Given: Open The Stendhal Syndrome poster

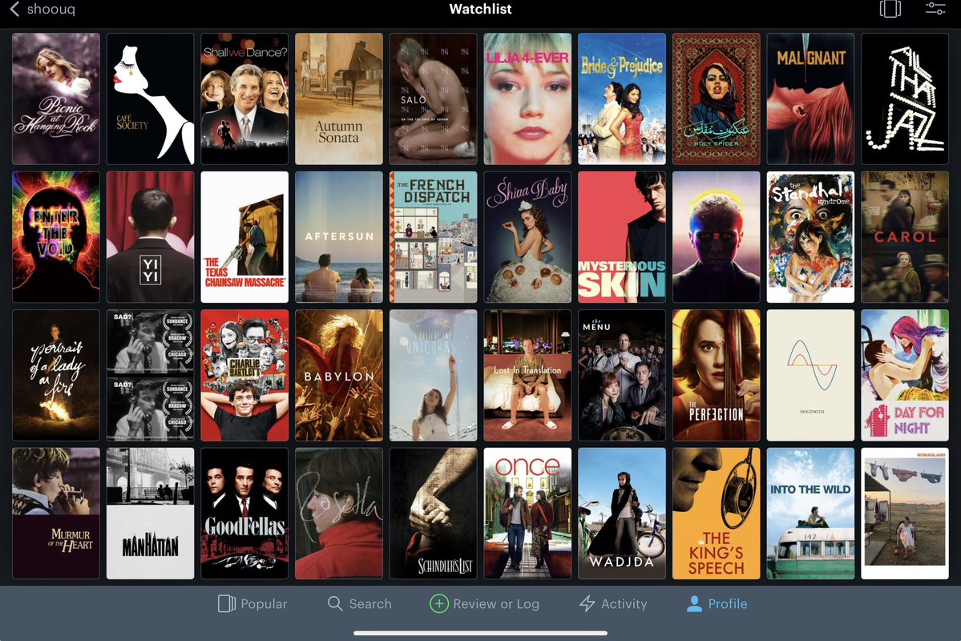Looking at the screenshot, I should 810,237.
